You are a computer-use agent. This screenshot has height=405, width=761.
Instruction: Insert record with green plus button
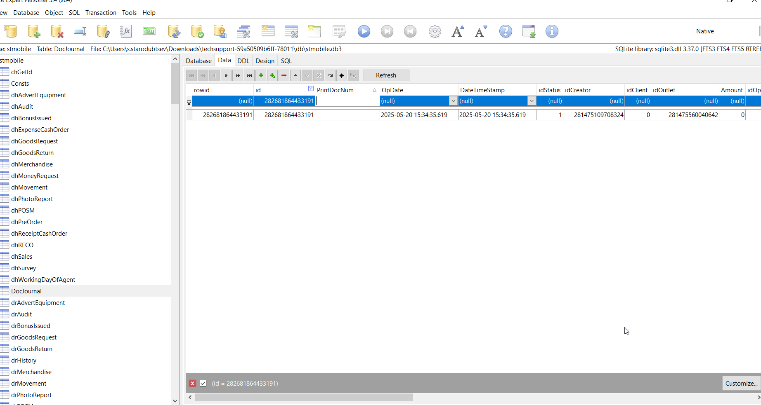(x=261, y=75)
